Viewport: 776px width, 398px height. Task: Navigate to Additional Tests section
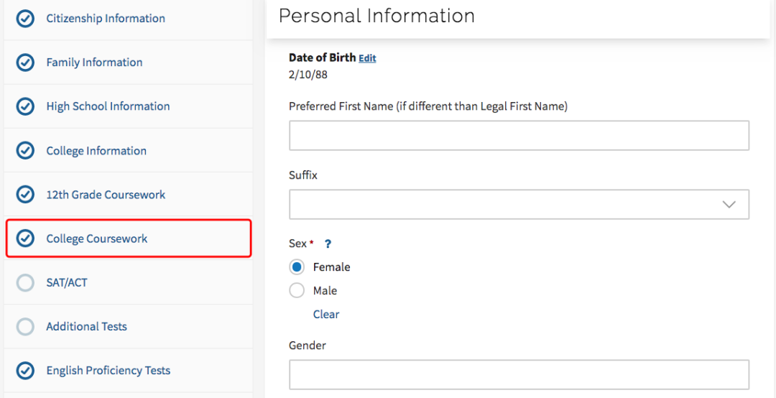coord(129,327)
